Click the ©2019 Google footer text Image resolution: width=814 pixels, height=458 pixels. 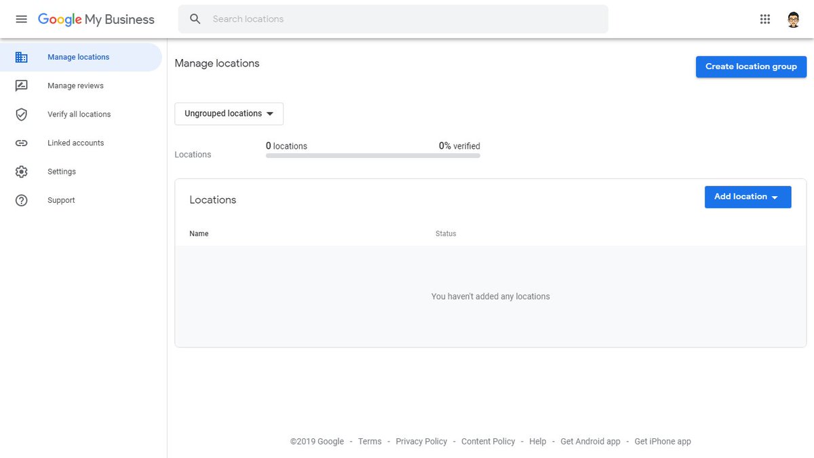317,441
